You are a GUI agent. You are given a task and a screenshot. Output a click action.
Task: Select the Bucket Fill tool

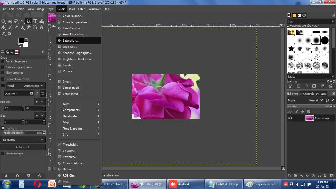[x=3, y=27]
